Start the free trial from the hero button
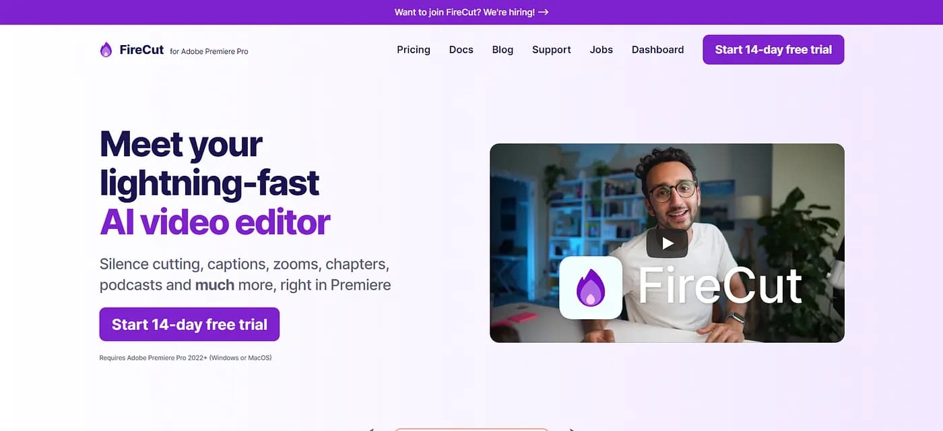 tap(189, 325)
